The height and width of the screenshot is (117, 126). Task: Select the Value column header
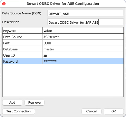click(x=83, y=30)
